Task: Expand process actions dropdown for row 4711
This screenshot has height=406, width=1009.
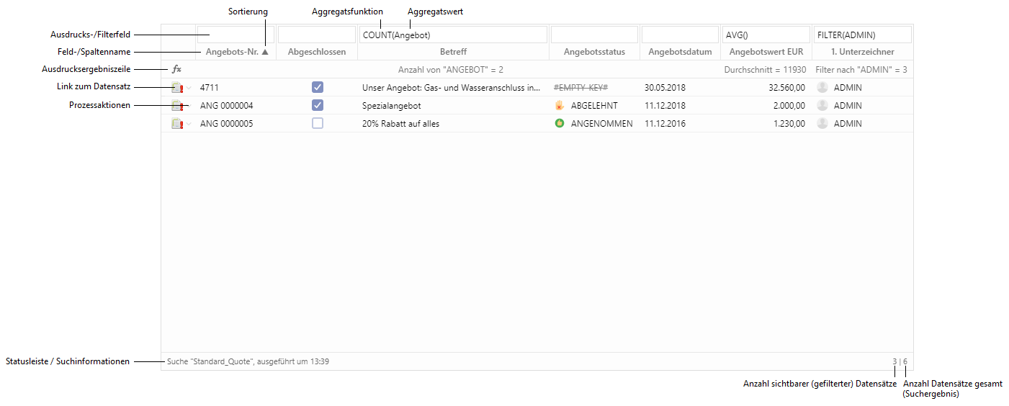Action: coord(189,89)
